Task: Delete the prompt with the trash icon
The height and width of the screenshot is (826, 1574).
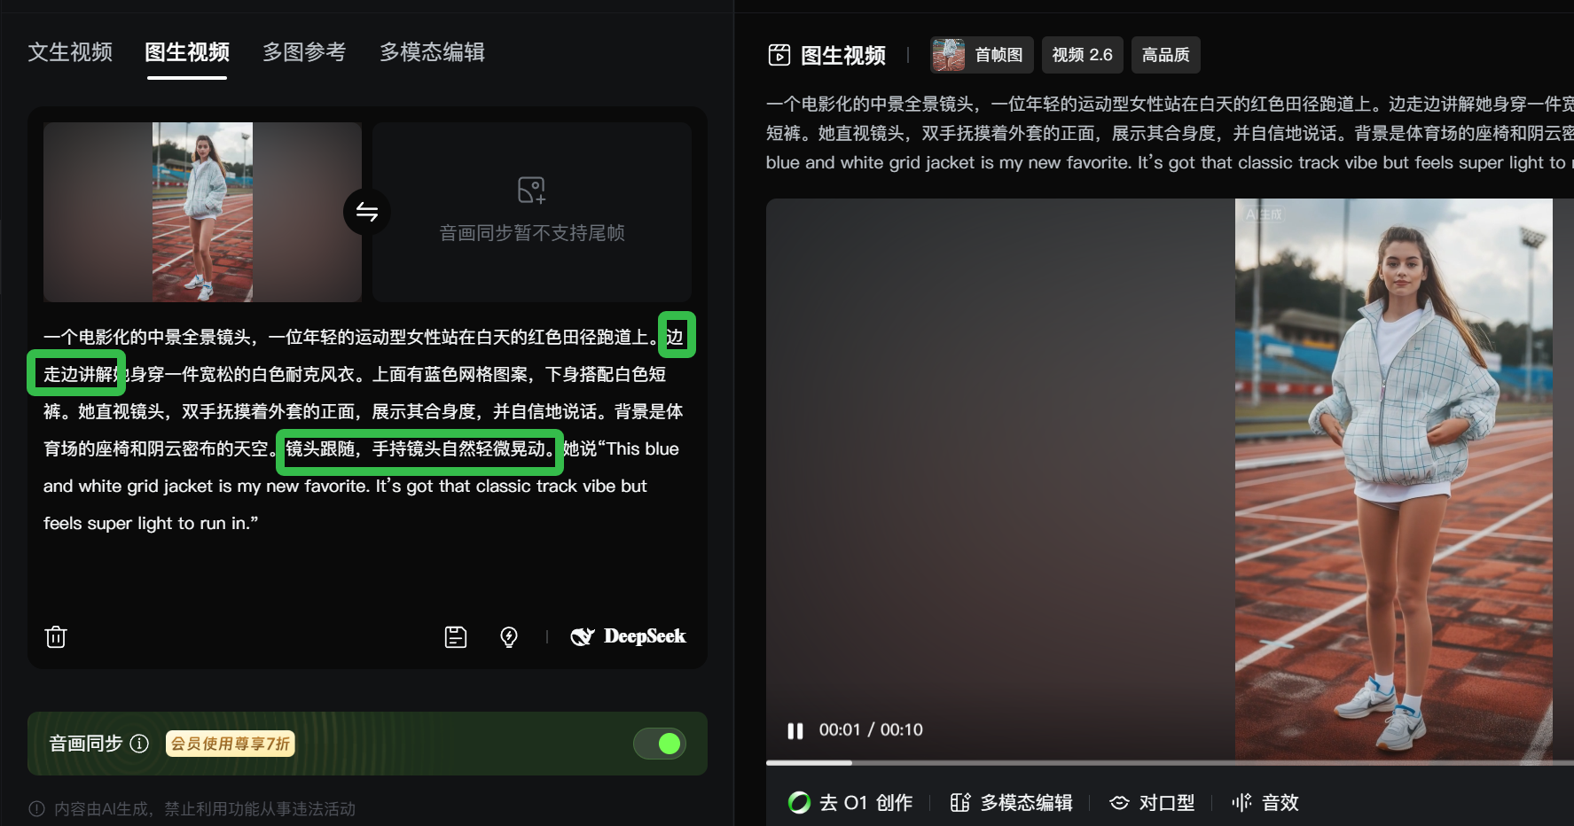Action: pos(56,636)
